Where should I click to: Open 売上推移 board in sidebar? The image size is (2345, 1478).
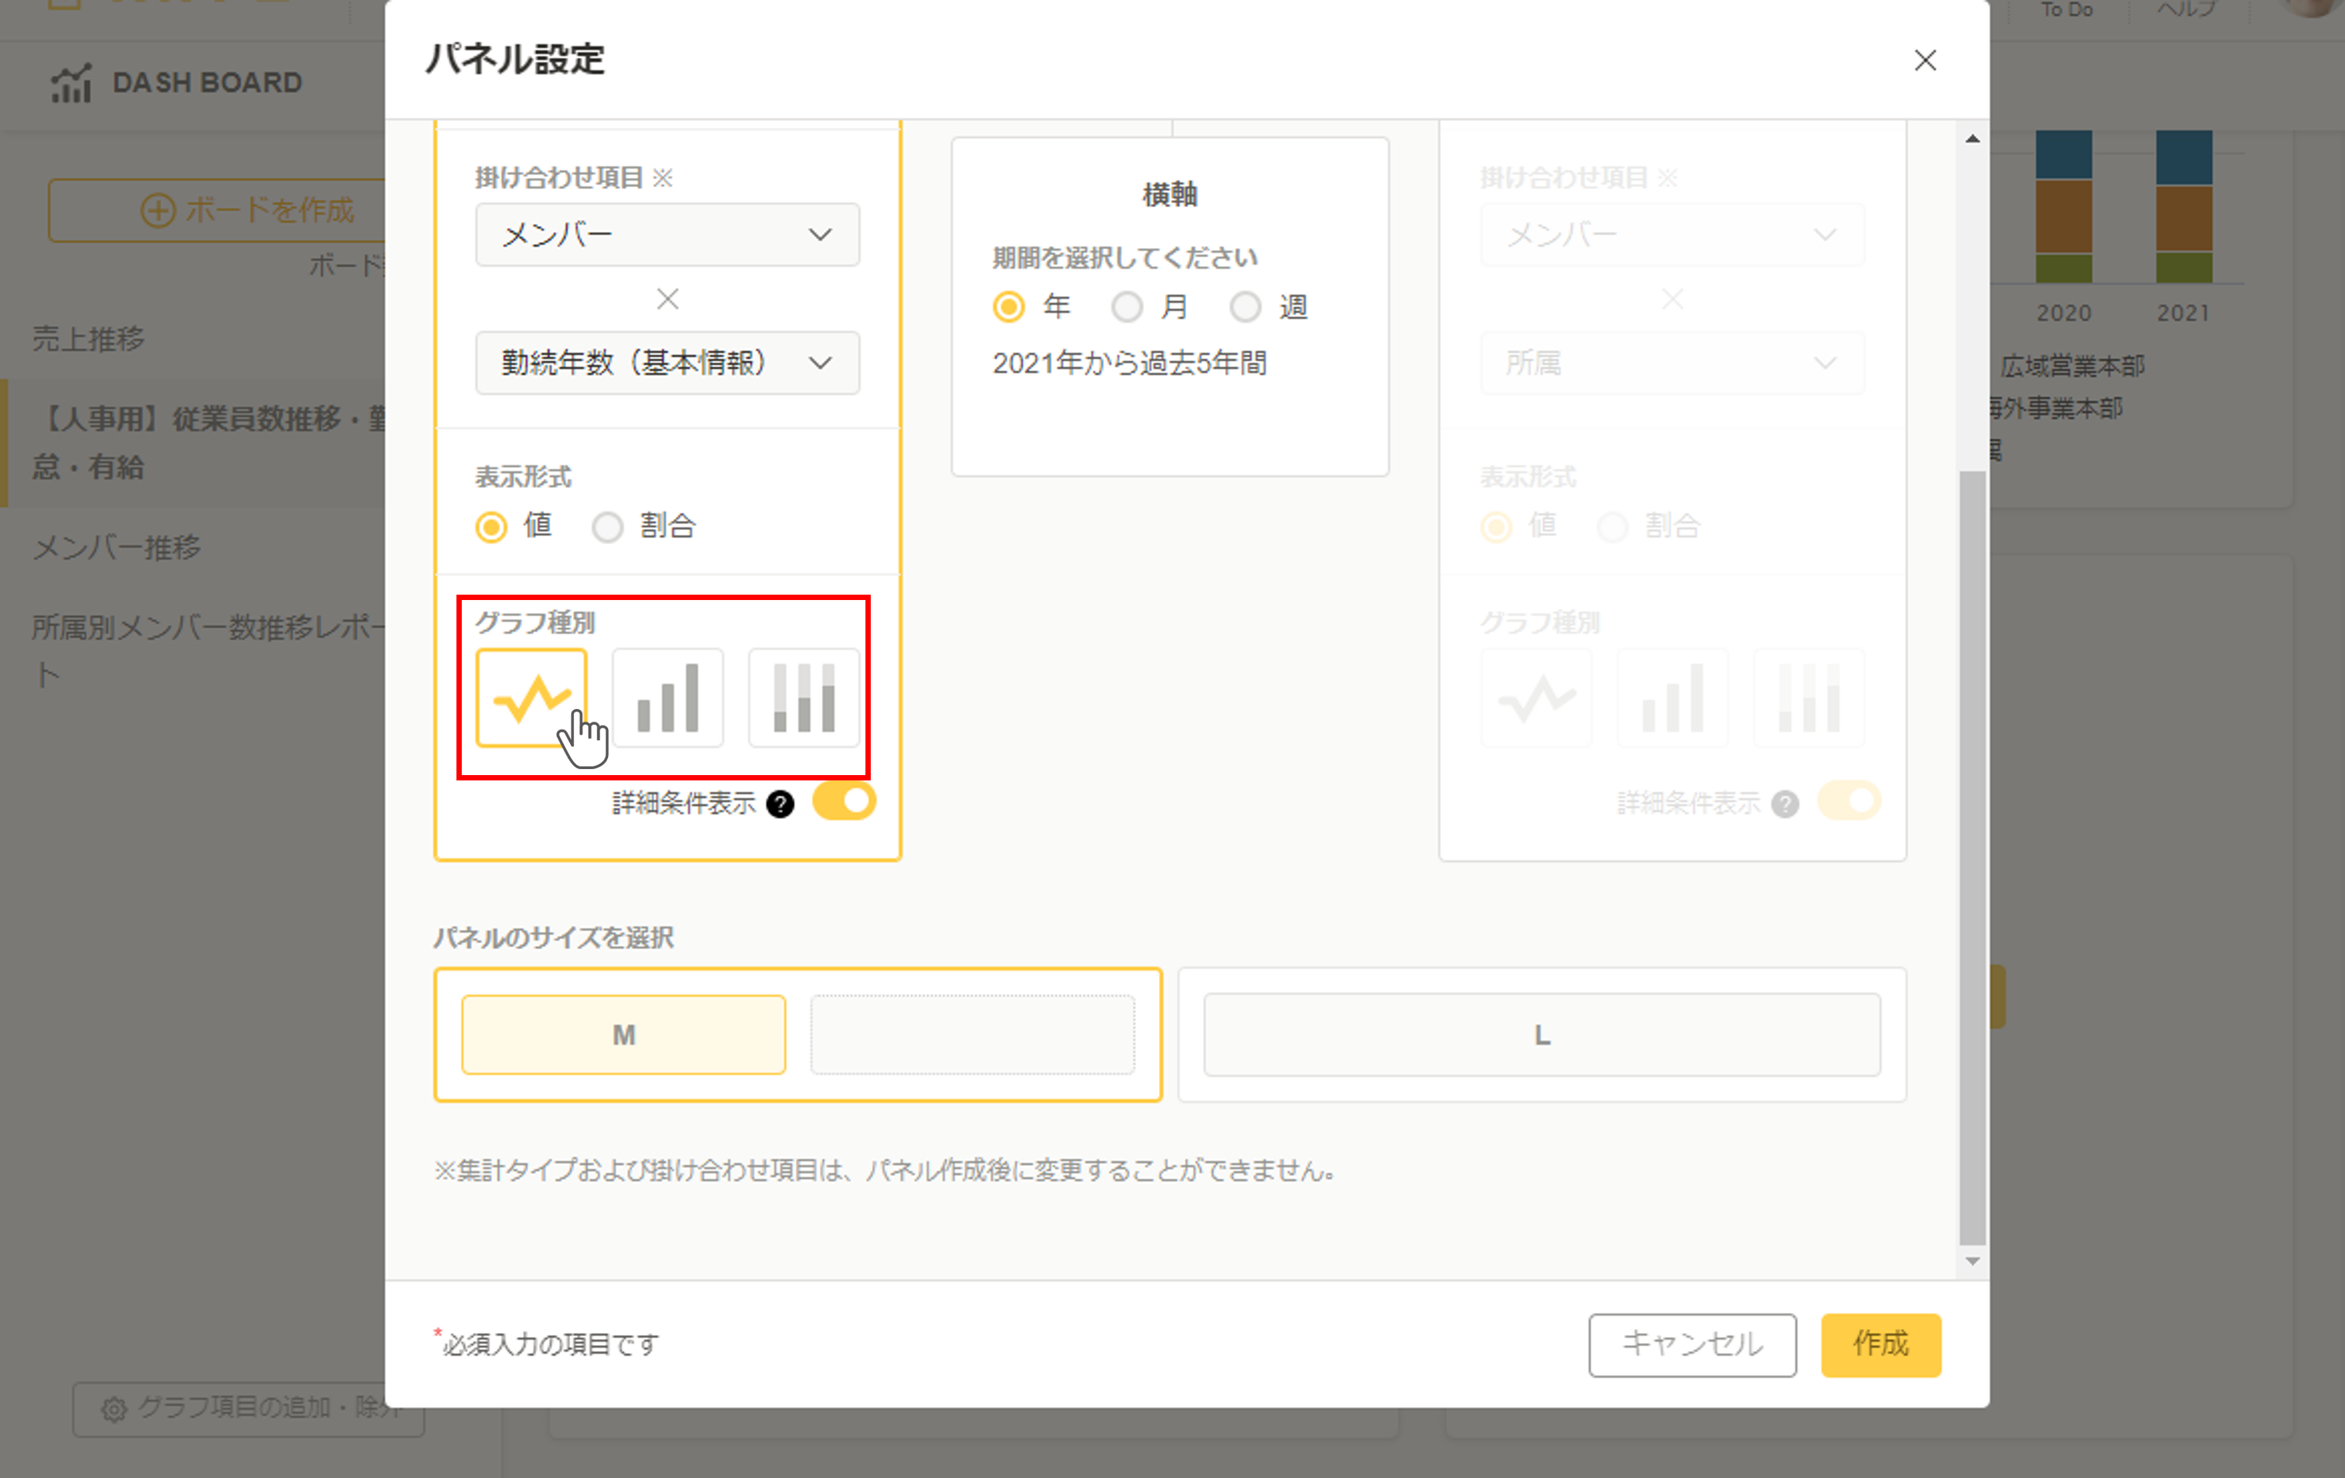pyautogui.click(x=89, y=339)
